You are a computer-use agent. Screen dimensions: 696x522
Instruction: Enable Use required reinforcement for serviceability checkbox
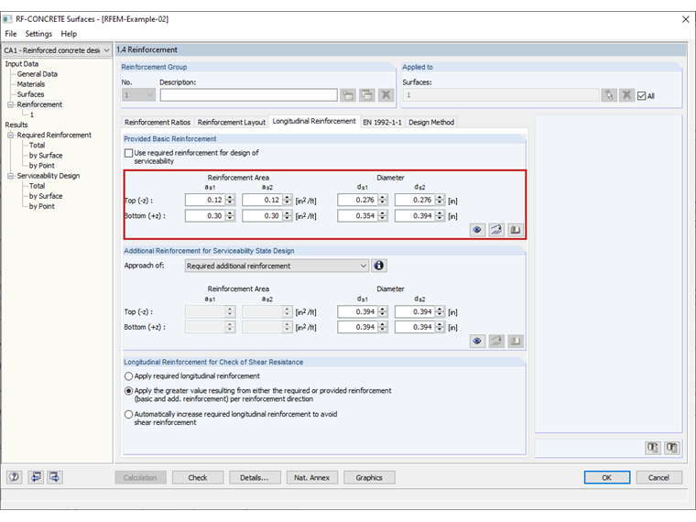click(x=129, y=153)
